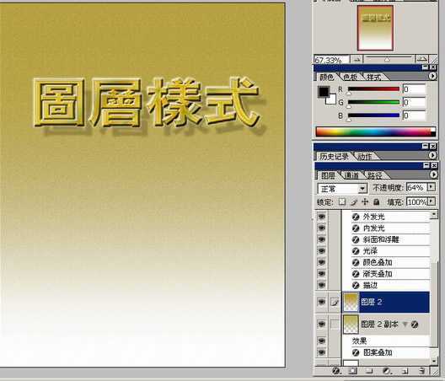This screenshot has width=445, height=381.
Task: Click the link box beside 图层 2 副本
Action: coord(335,325)
